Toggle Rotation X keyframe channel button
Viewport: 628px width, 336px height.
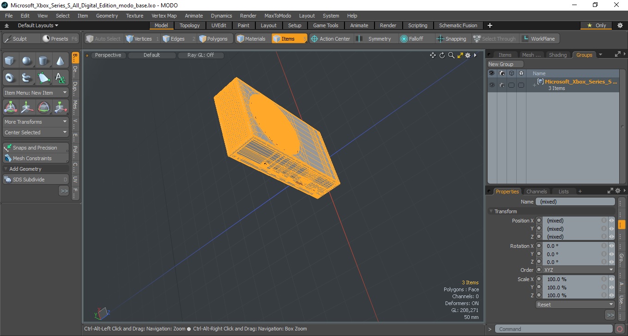click(x=539, y=246)
